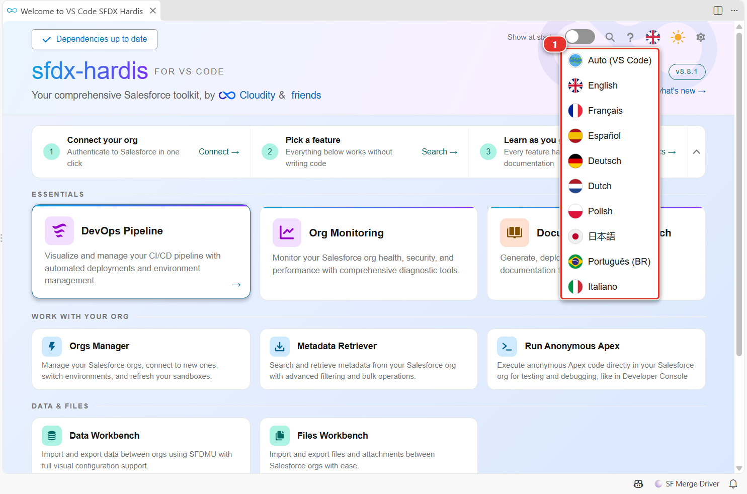This screenshot has width=747, height=494.
Task: Click the Metadata Retriever download icon
Action: pyautogui.click(x=280, y=346)
